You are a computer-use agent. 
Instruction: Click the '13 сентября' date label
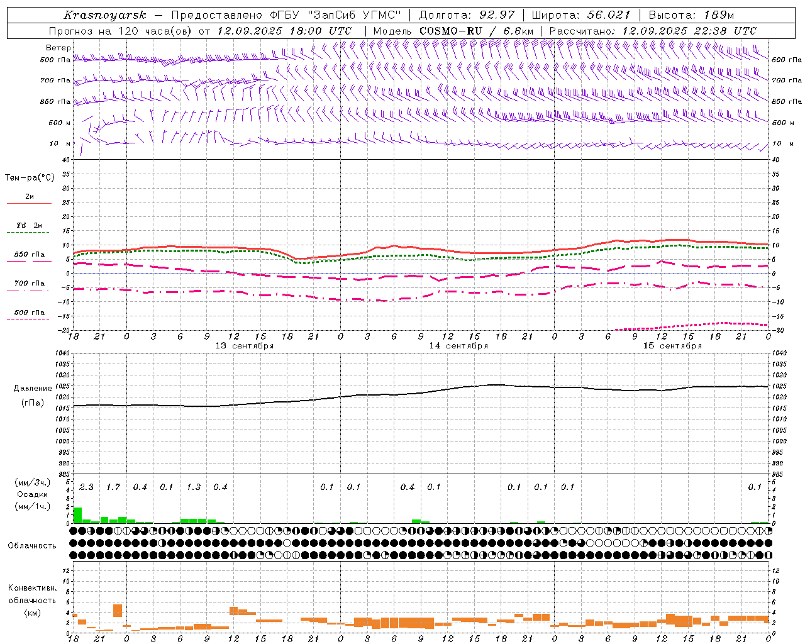click(x=245, y=346)
